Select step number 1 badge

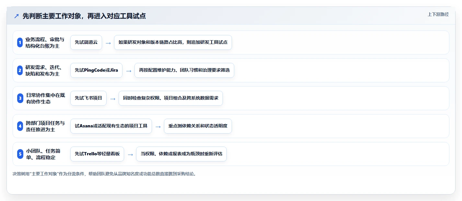pos(20,42)
